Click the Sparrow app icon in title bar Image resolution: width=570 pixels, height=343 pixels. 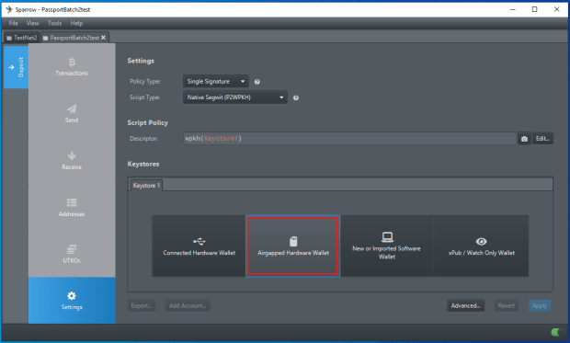(9, 9)
